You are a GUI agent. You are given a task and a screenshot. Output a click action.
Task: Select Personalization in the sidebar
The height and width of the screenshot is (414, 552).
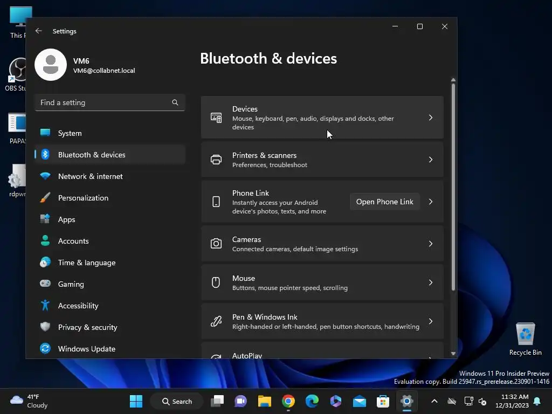110,198
